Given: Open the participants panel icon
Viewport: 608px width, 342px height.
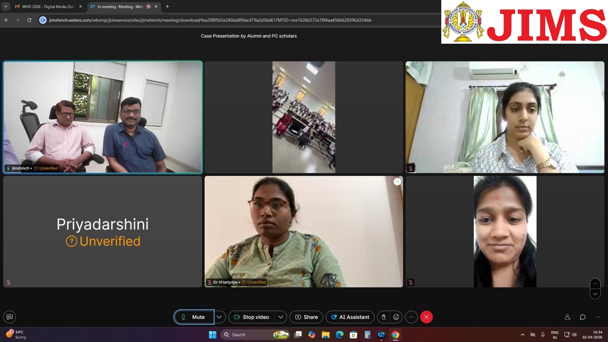Looking at the screenshot, I should pos(567,317).
